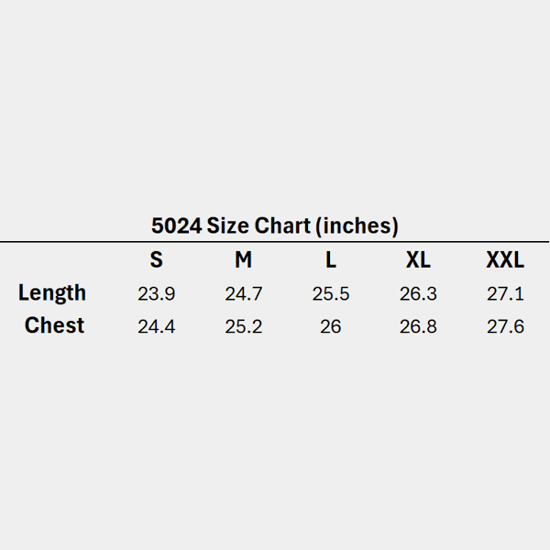The image size is (550, 550).
Task: Click the 25.2 chest value
Action: pos(244,326)
